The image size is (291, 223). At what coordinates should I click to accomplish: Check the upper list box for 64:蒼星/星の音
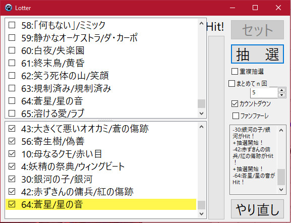pyautogui.click(x=12, y=100)
